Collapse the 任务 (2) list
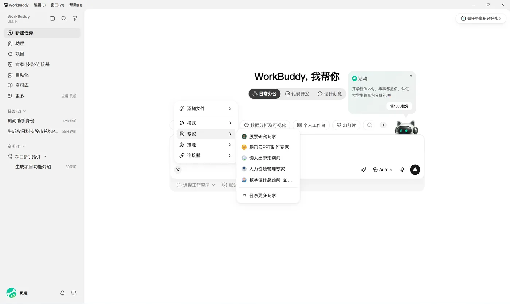The width and height of the screenshot is (510, 304). [x=24, y=111]
